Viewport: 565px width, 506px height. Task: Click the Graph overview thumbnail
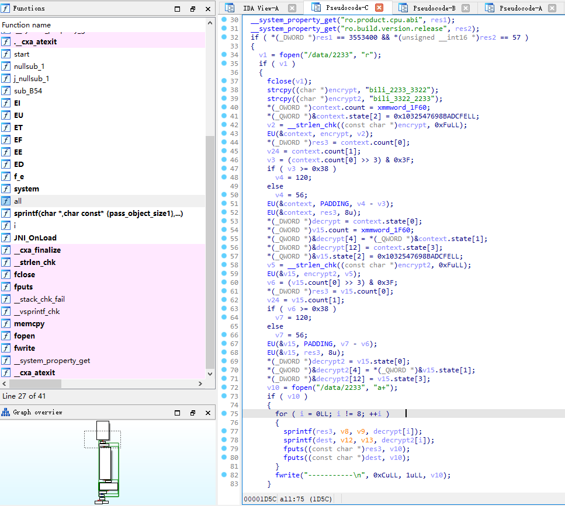coord(103,461)
